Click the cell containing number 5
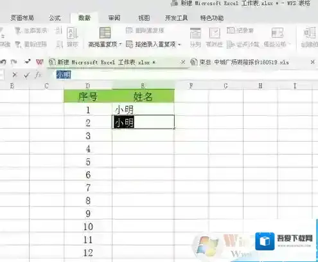The width and height of the screenshot is (318, 262). click(x=88, y=161)
